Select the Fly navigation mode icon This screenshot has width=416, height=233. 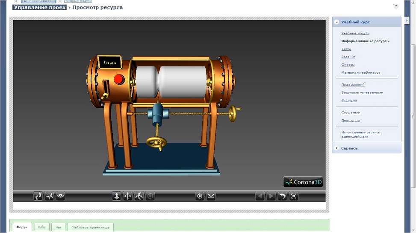click(49, 196)
